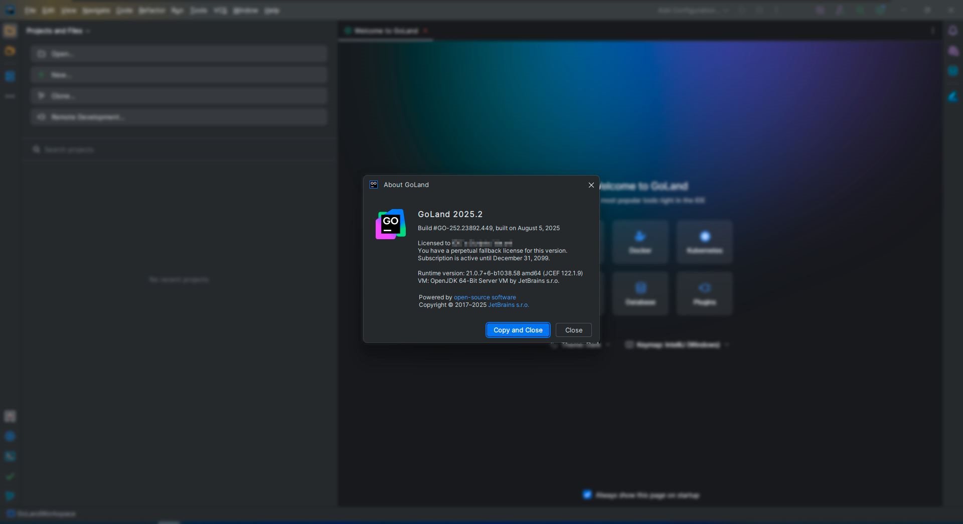This screenshot has height=524, width=963.
Task: Click blue square icon in left sidebar
Action: pyautogui.click(x=10, y=76)
